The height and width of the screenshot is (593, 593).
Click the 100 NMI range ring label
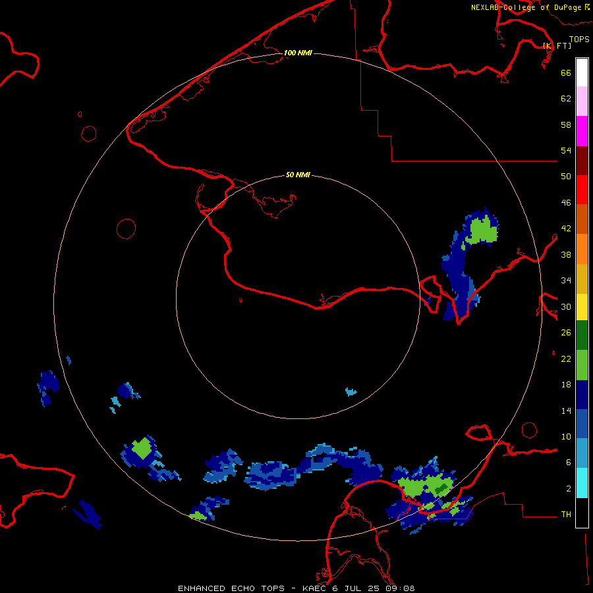click(298, 53)
